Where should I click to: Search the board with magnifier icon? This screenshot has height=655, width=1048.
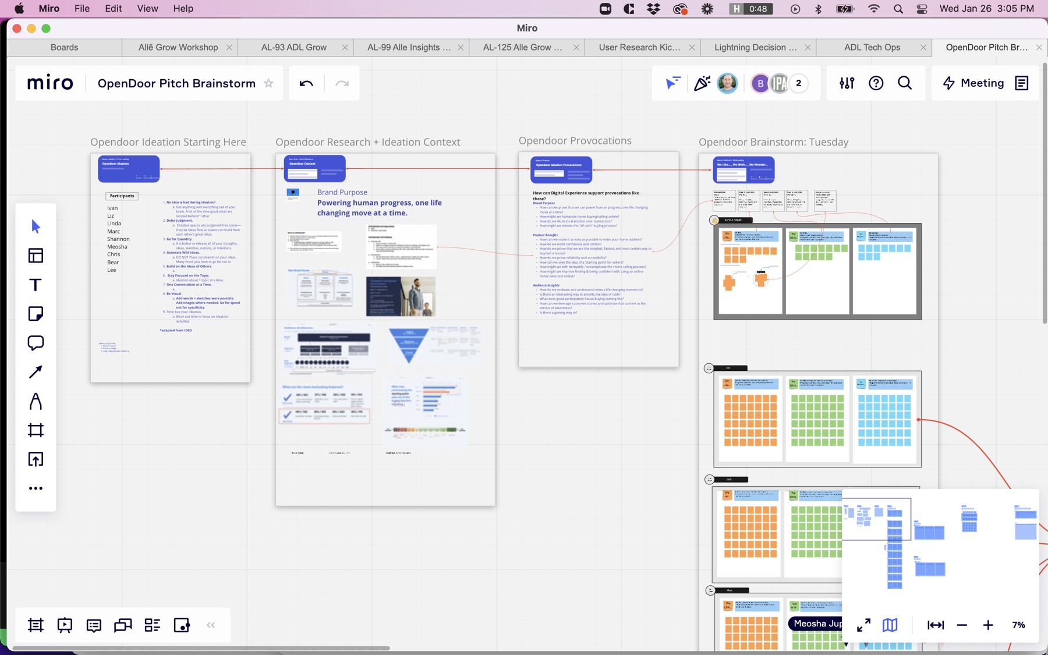click(x=905, y=83)
